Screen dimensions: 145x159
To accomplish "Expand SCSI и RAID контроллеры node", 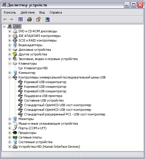I will [10, 40].
